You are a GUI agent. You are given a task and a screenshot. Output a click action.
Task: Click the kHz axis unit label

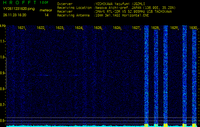coord(3,26)
